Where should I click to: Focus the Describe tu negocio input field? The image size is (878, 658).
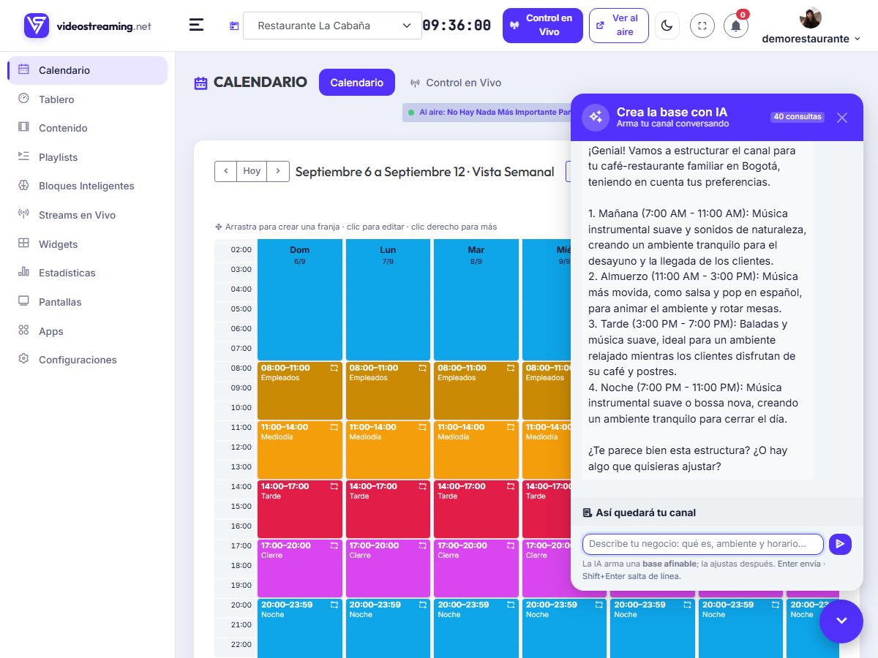pyautogui.click(x=703, y=544)
